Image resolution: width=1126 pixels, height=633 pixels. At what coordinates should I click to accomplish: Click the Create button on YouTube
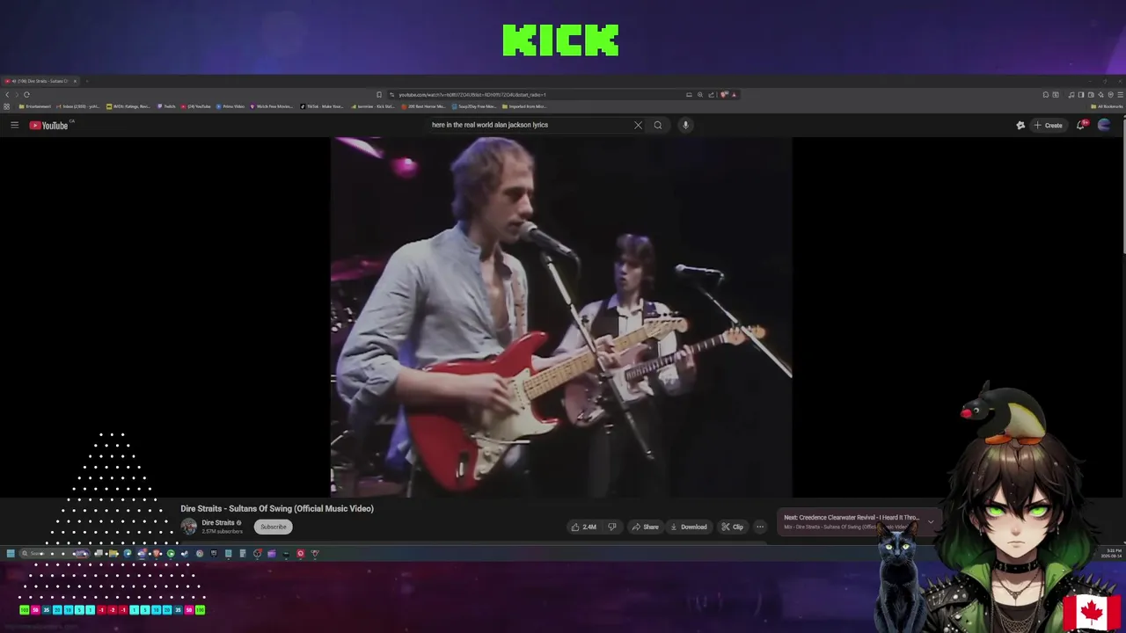point(1049,125)
